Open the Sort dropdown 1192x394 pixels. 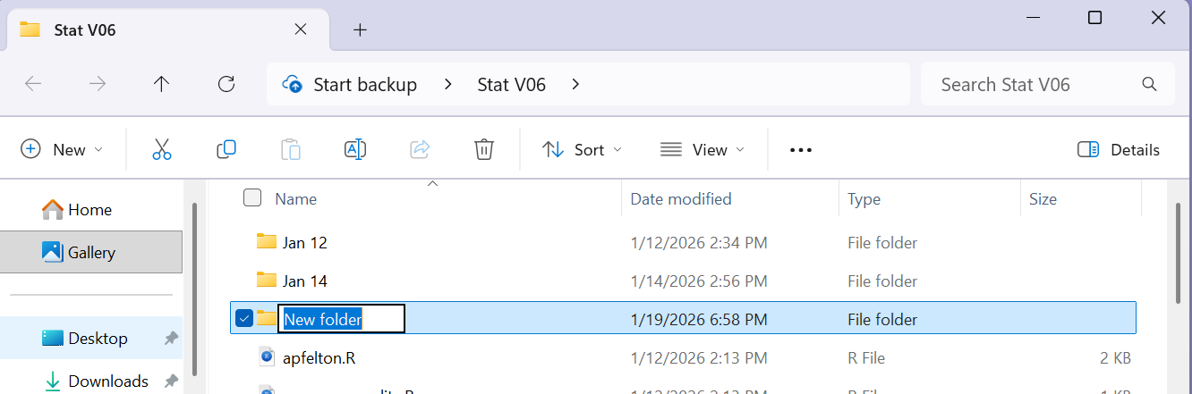tap(582, 149)
